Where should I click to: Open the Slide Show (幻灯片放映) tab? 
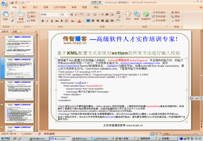60,7
